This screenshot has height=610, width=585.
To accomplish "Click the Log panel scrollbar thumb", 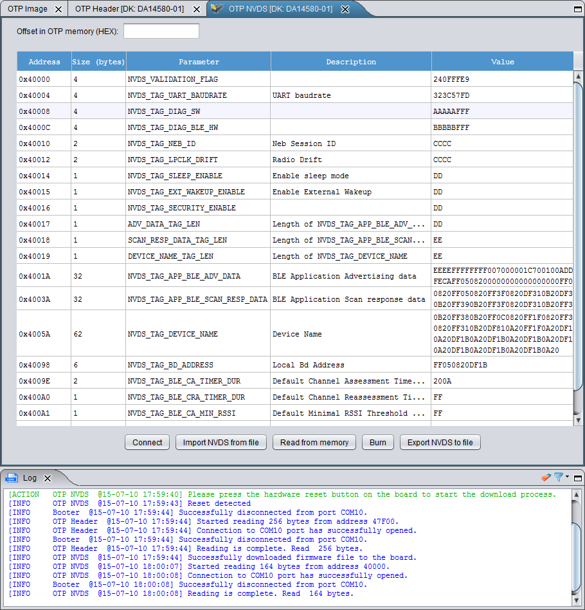I will click(577, 559).
